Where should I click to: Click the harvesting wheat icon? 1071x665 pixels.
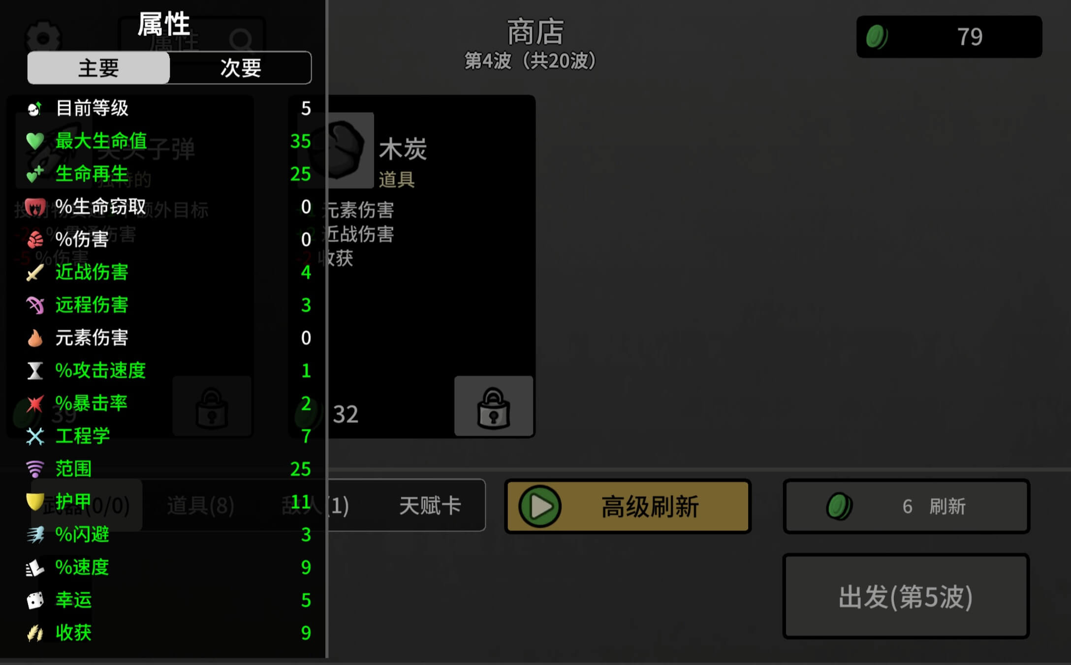pos(35,633)
